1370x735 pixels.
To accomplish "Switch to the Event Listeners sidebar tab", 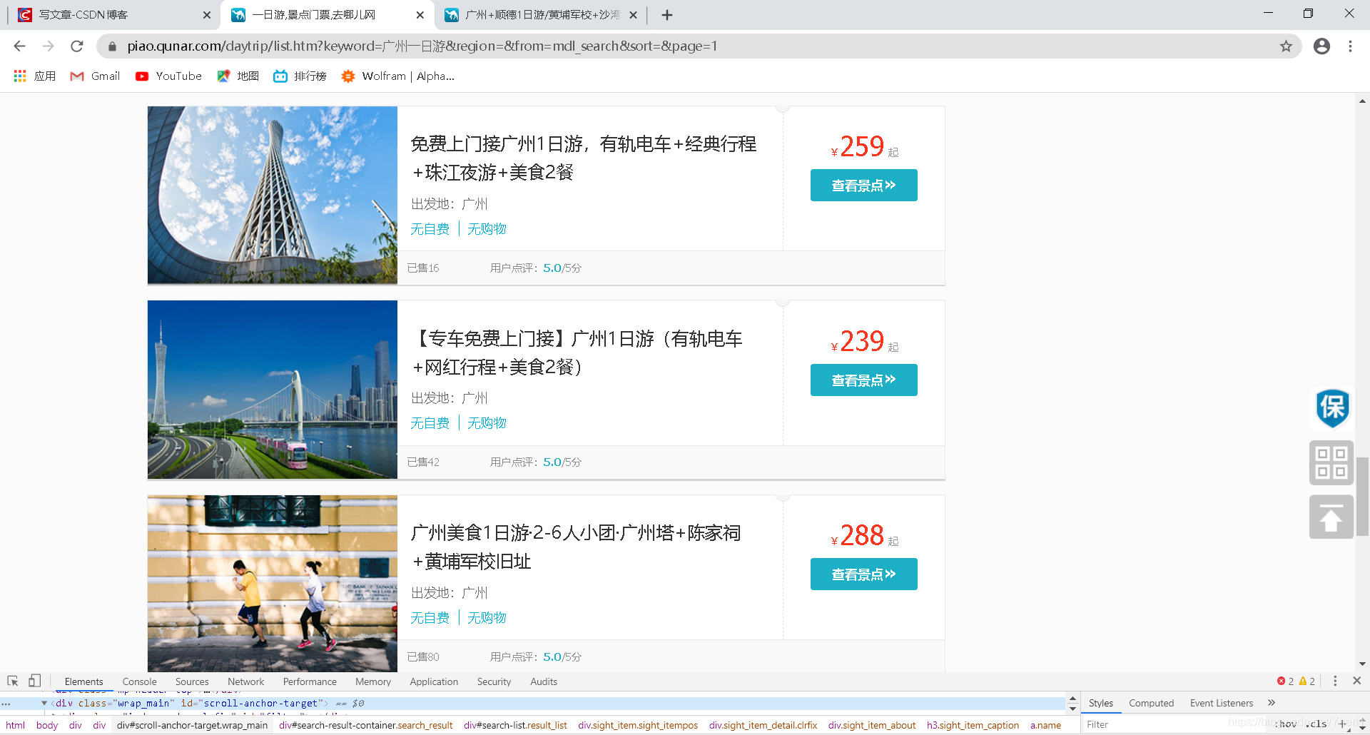I will 1221,704.
